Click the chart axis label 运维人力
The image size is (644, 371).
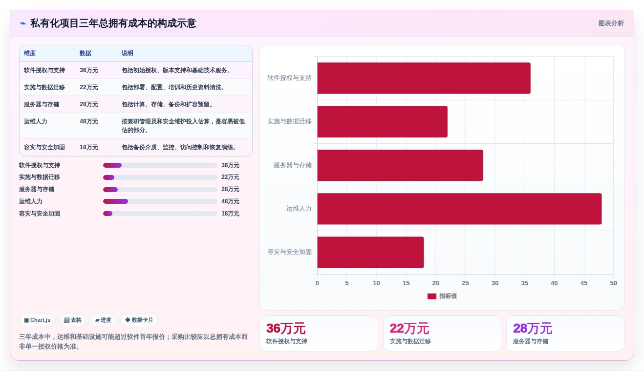point(299,209)
